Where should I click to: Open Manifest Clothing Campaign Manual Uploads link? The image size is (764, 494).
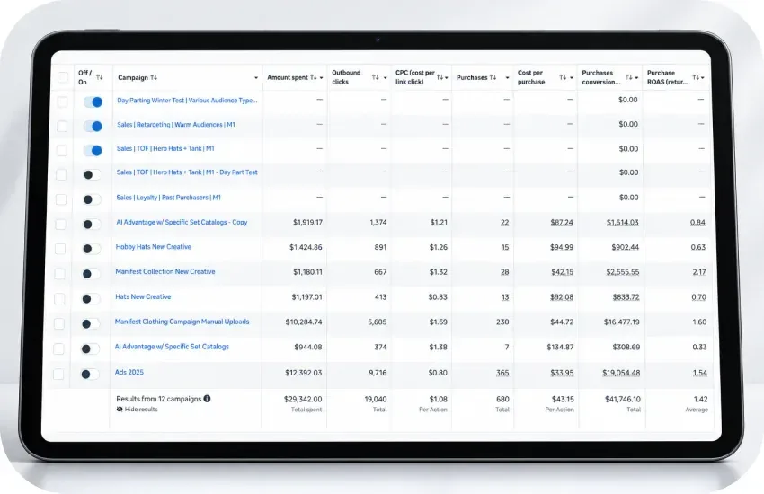(x=182, y=322)
